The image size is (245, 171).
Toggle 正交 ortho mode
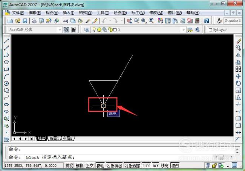coord(90,165)
